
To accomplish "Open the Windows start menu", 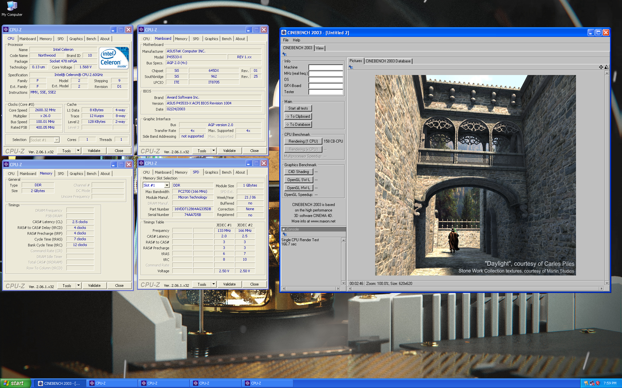I will tap(15, 383).
